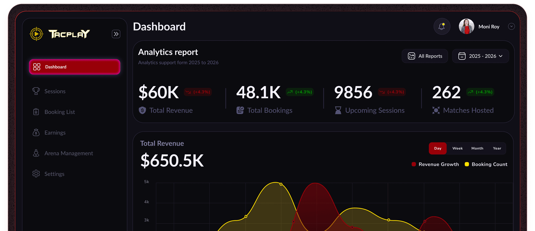Click the Total Bookings icon
This screenshot has width=535, height=231.
pos(240,110)
